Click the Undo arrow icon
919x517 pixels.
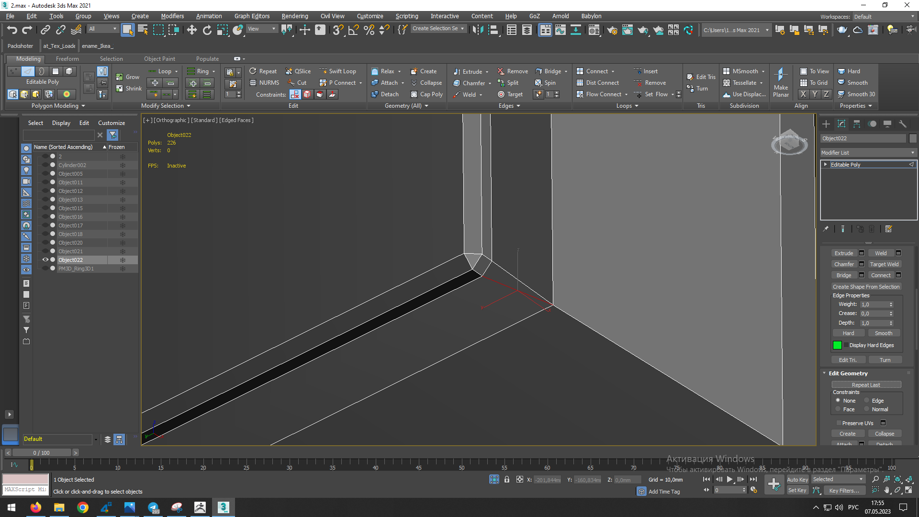coord(12,30)
